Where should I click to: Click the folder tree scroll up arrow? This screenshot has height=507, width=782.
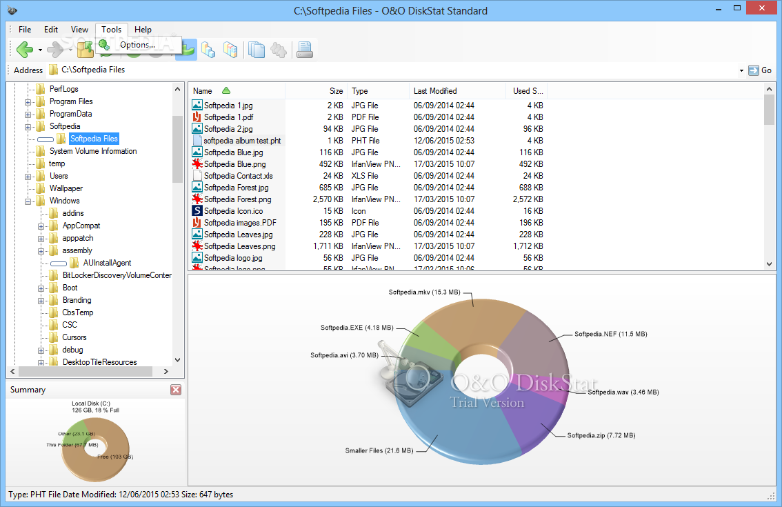[x=177, y=89]
